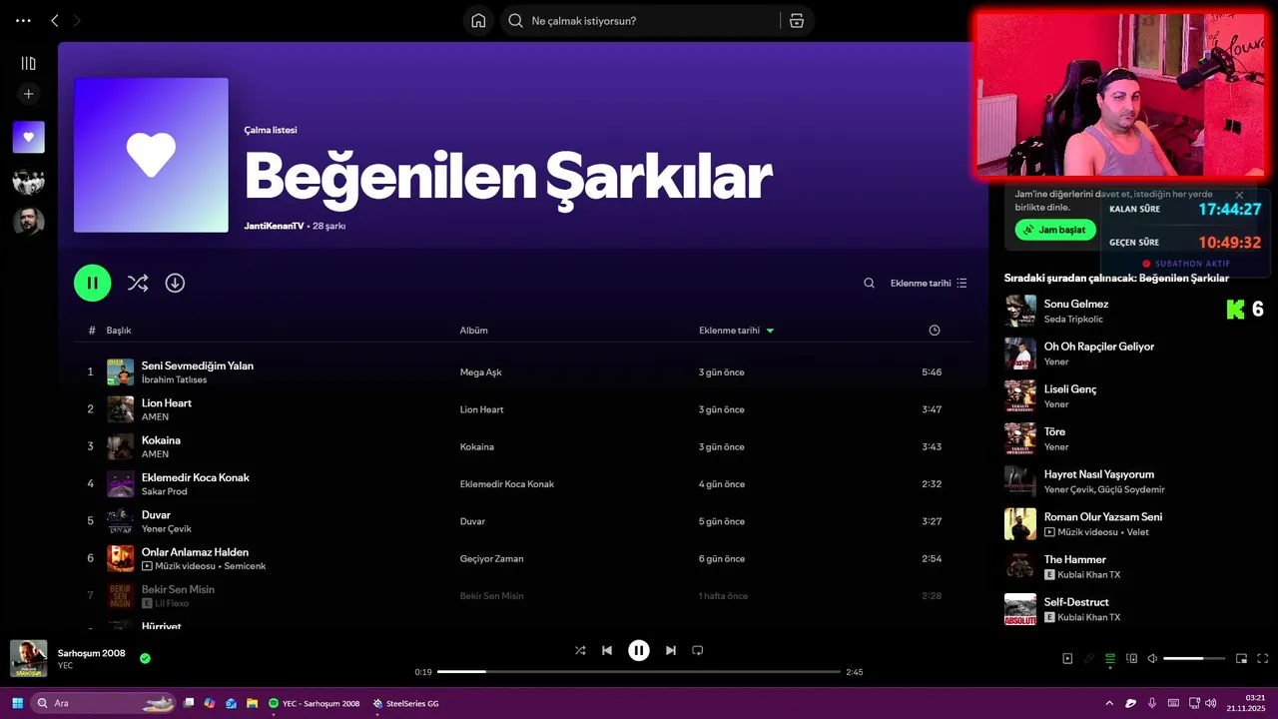Click the Jam başlat button
The image size is (1278, 719).
point(1055,230)
